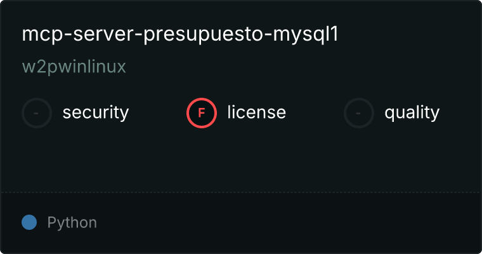Click the red F license grade badge

202,113
